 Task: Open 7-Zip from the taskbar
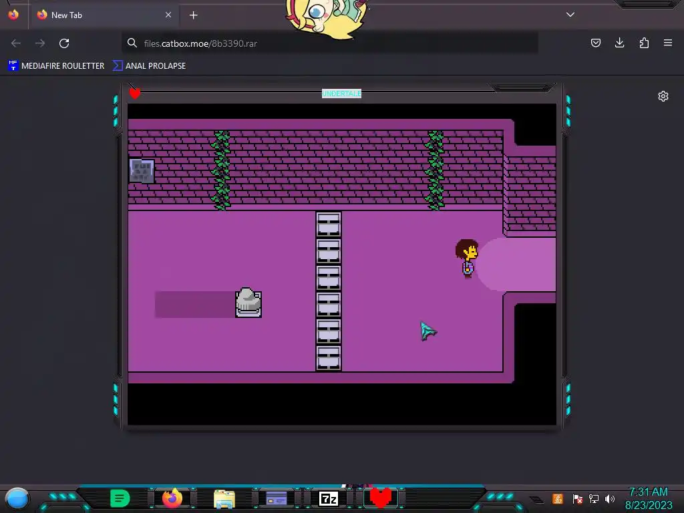tap(329, 498)
